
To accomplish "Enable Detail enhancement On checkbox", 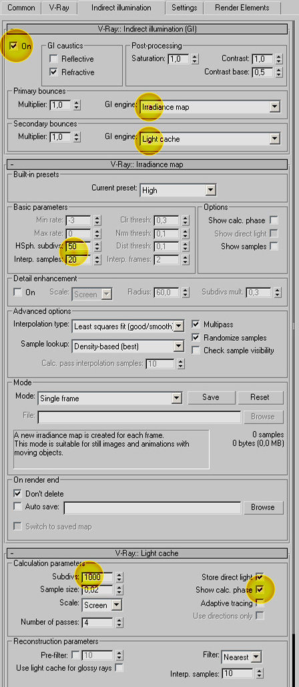I will (18, 291).
